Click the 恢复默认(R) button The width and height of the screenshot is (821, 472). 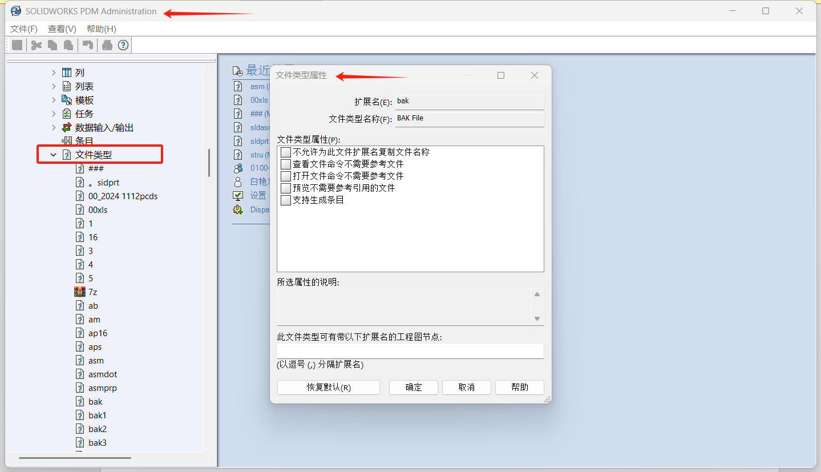pos(329,388)
